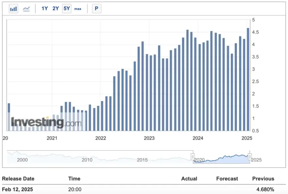Select the 2Y time range
Screen dimensions: 288x194
(56, 9)
